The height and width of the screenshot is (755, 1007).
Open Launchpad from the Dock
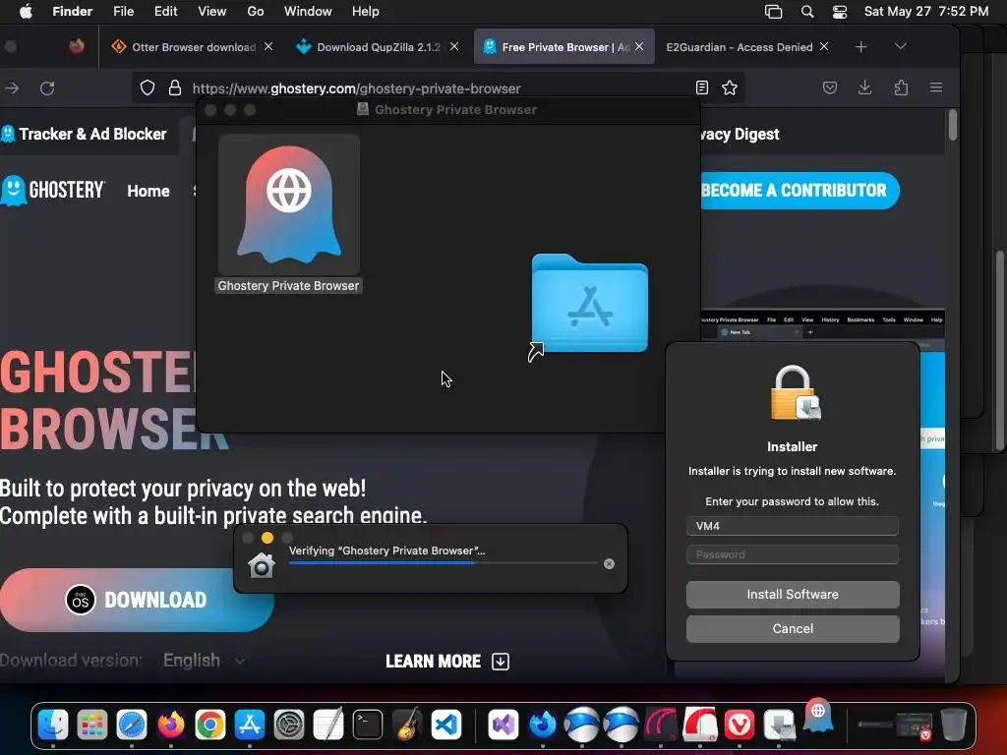coord(92,726)
